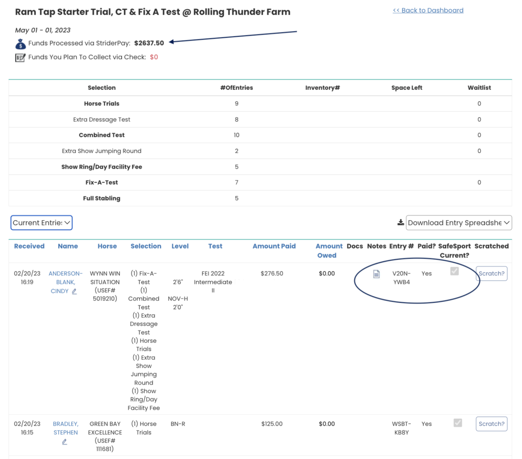Click the pencil edit icon next to Stephen Bradley
The image size is (522, 459).
pyautogui.click(x=65, y=442)
